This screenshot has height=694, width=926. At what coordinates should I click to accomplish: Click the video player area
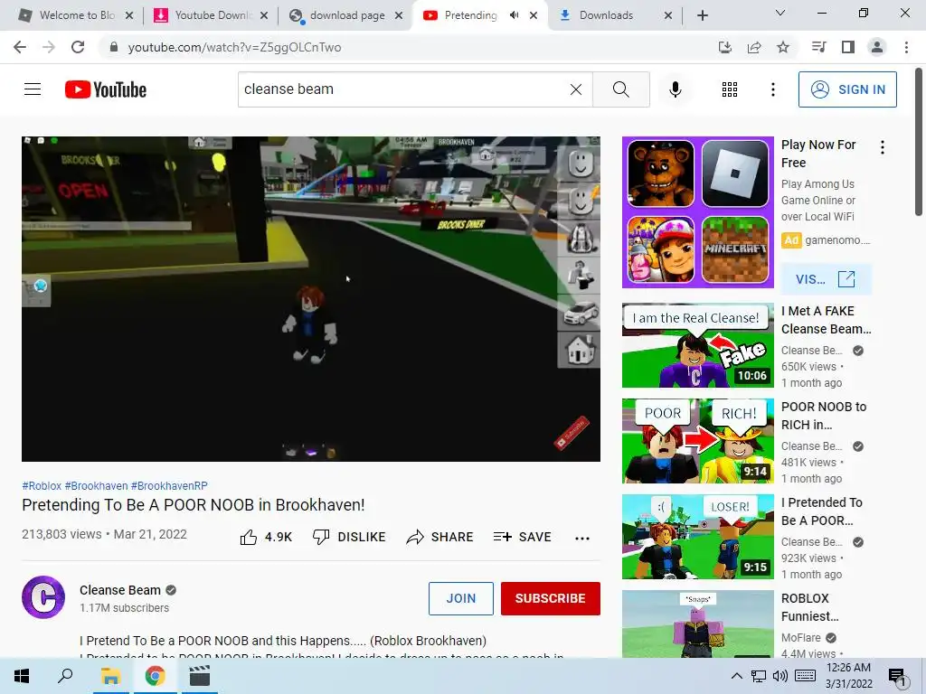[x=311, y=299]
